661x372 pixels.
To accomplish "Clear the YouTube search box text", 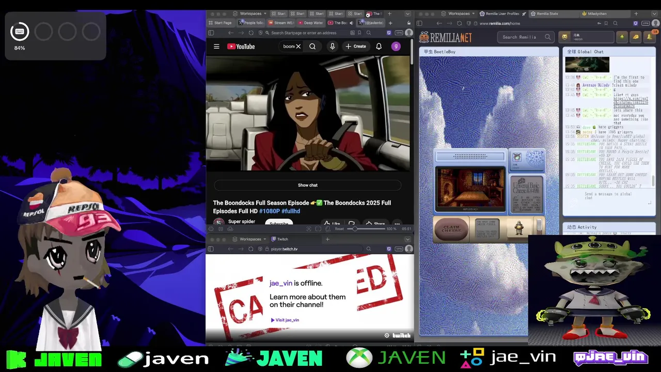I will coord(298,47).
